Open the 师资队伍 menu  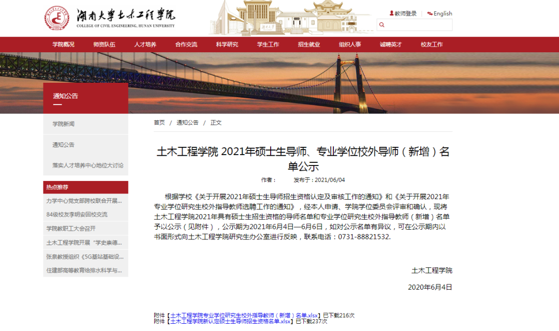pyautogui.click(x=105, y=44)
